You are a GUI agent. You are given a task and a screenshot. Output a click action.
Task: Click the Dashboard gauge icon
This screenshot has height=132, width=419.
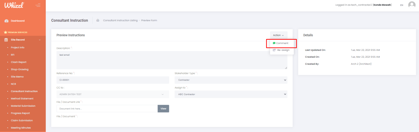6,21
